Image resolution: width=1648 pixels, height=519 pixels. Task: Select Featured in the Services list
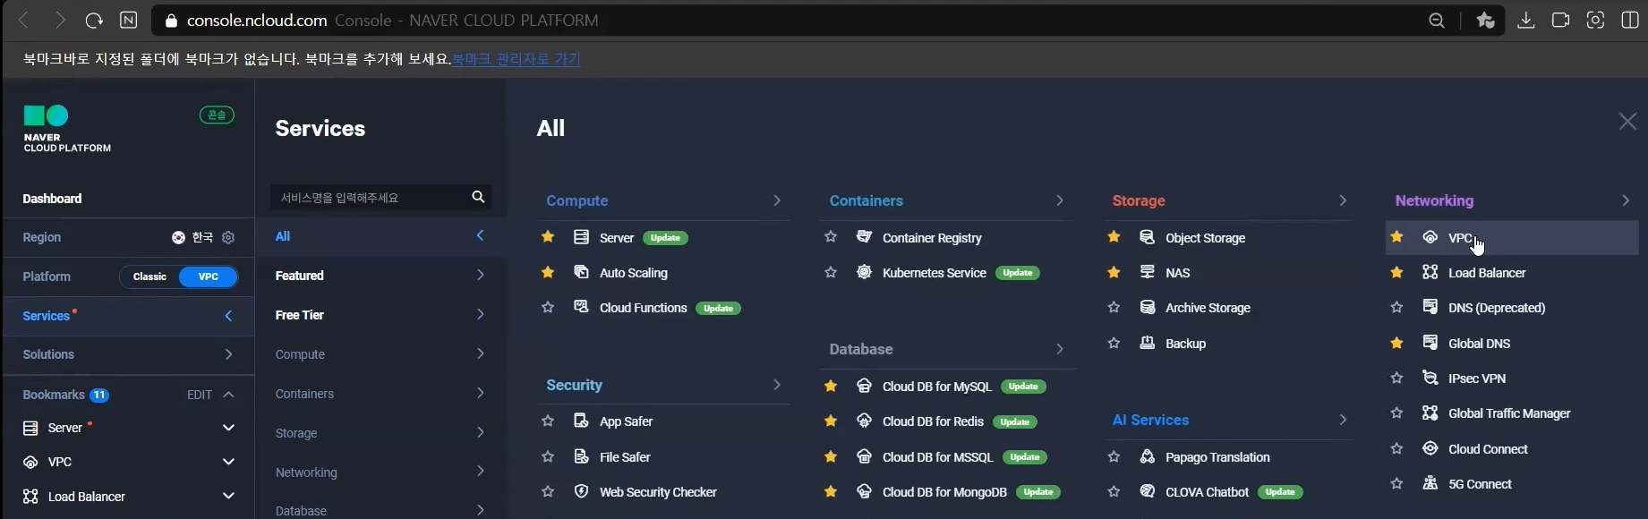pyautogui.click(x=380, y=276)
